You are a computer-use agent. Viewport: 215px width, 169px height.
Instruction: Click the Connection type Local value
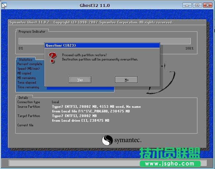[55, 102]
